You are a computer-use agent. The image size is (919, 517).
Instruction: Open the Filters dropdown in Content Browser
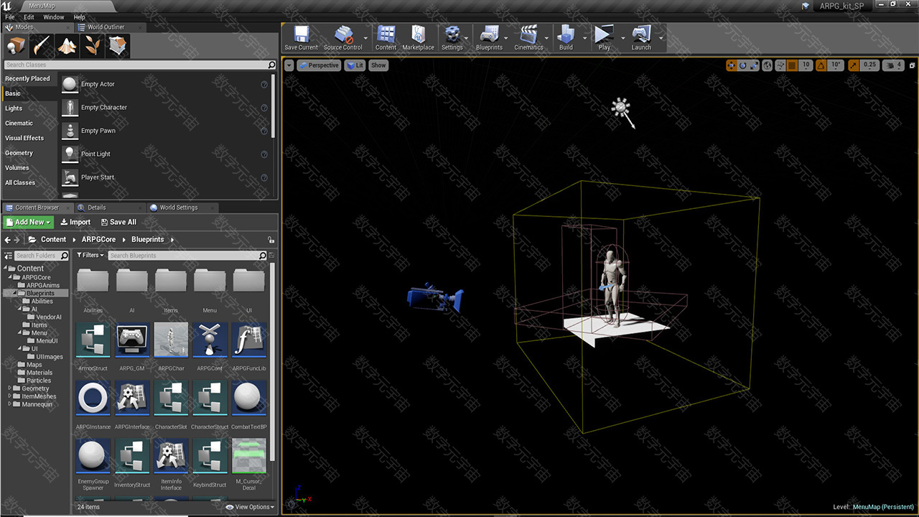click(x=90, y=256)
